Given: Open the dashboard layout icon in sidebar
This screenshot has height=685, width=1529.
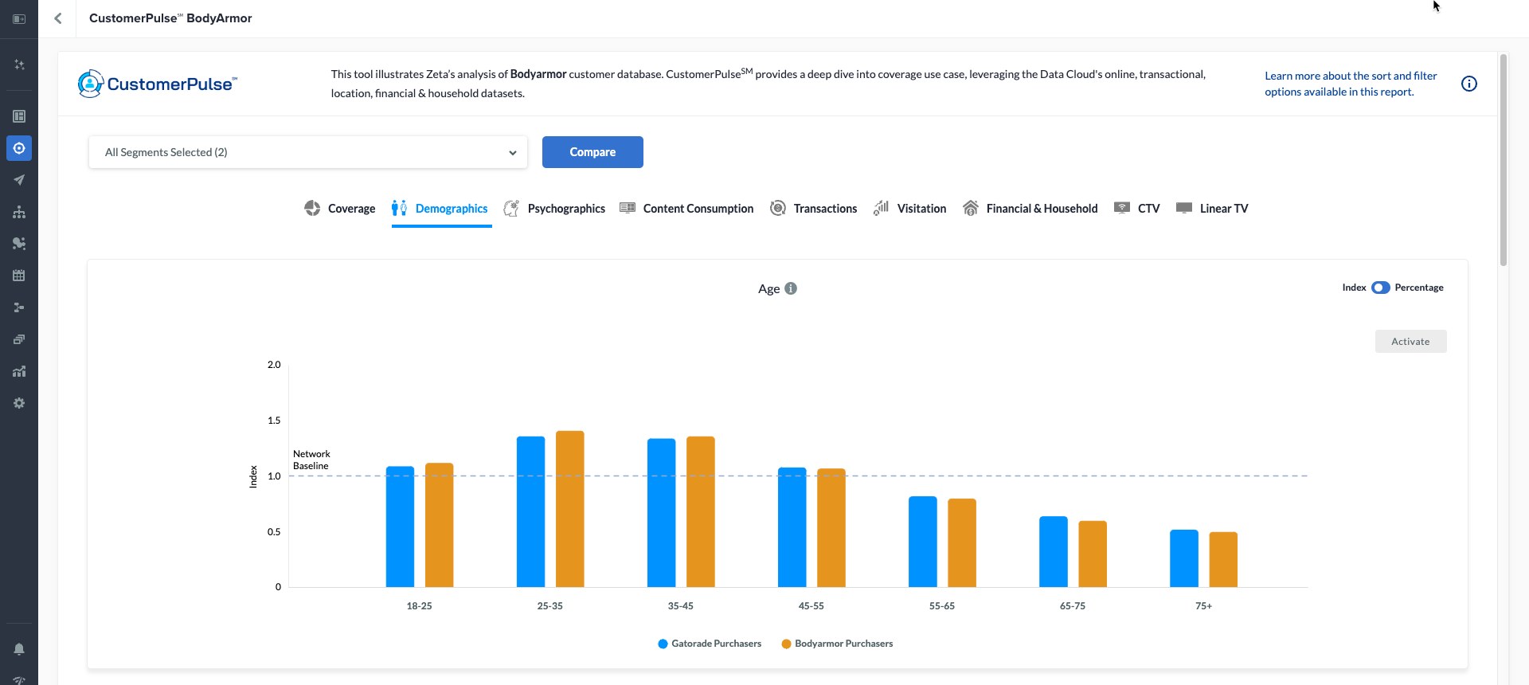Looking at the screenshot, I should 19,116.
